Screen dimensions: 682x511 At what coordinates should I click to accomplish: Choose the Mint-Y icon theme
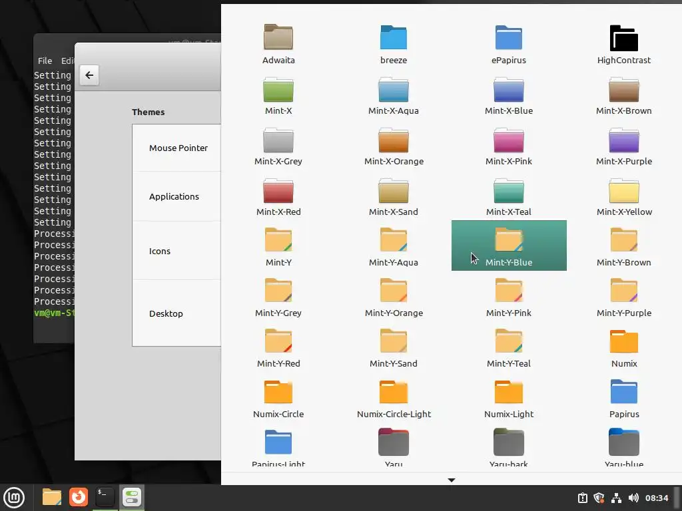coord(278,246)
